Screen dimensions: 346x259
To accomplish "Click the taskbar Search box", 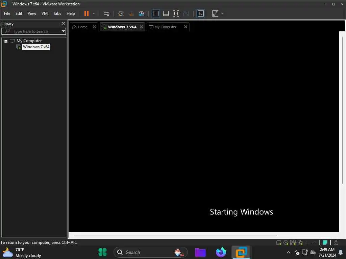I will pyautogui.click(x=150, y=252).
